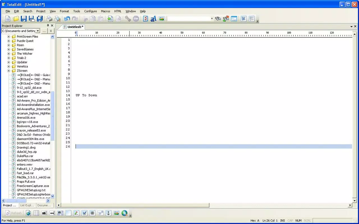Open the search text combo box dropdown
Image resolution: width=359 pixels, height=224 pixels.
(x=212, y=19)
